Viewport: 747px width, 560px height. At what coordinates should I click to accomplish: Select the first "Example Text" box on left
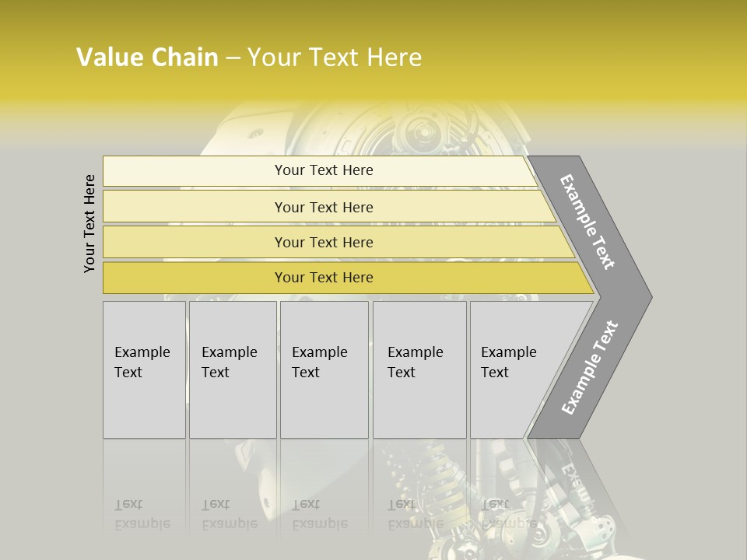click(x=144, y=369)
